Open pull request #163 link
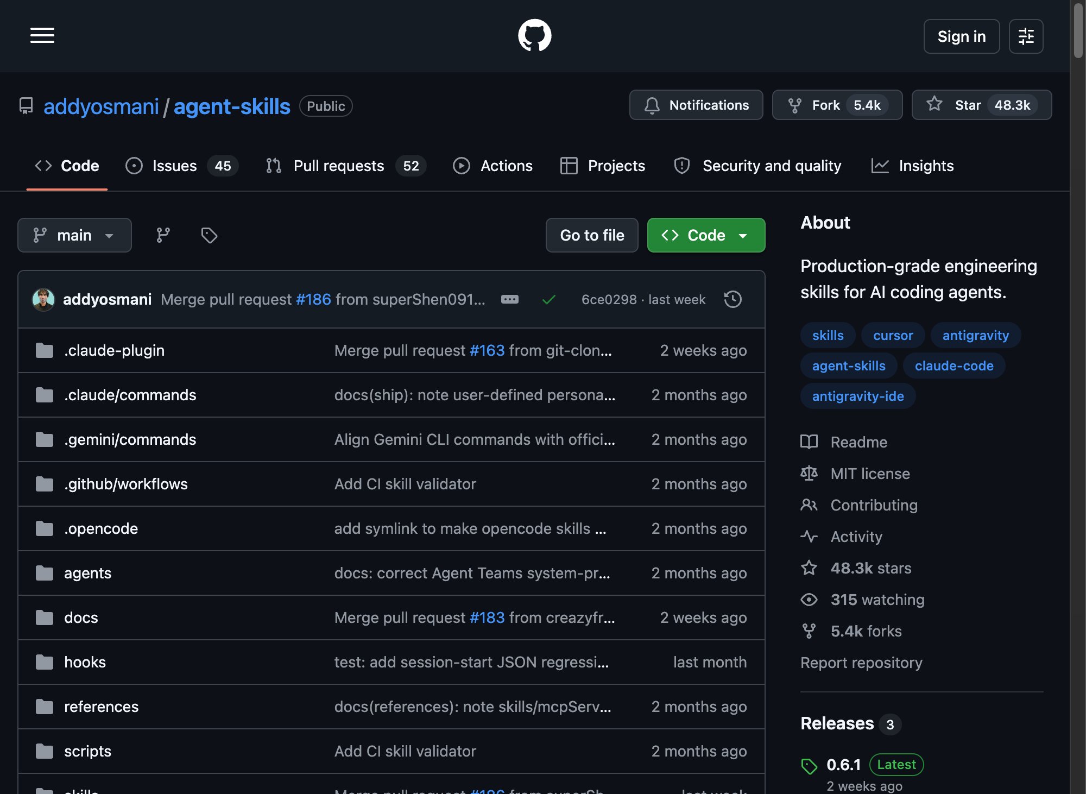The height and width of the screenshot is (794, 1086). pos(487,350)
